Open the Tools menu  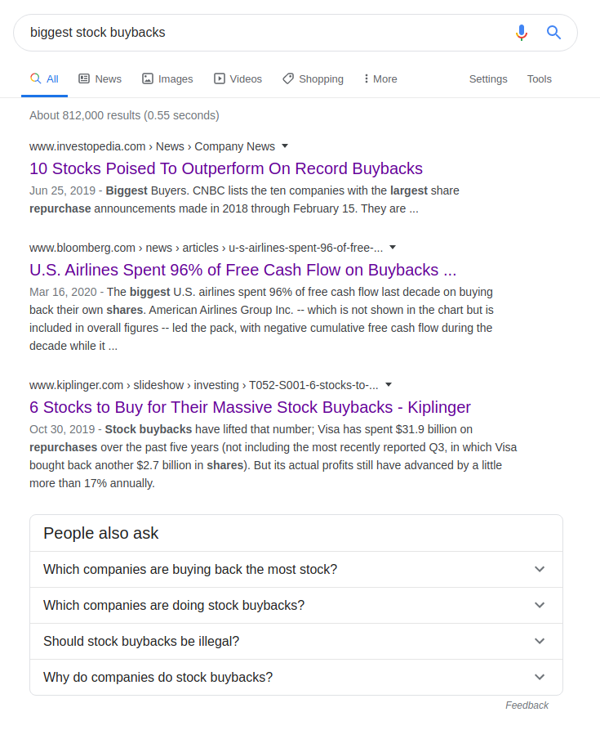click(x=539, y=78)
